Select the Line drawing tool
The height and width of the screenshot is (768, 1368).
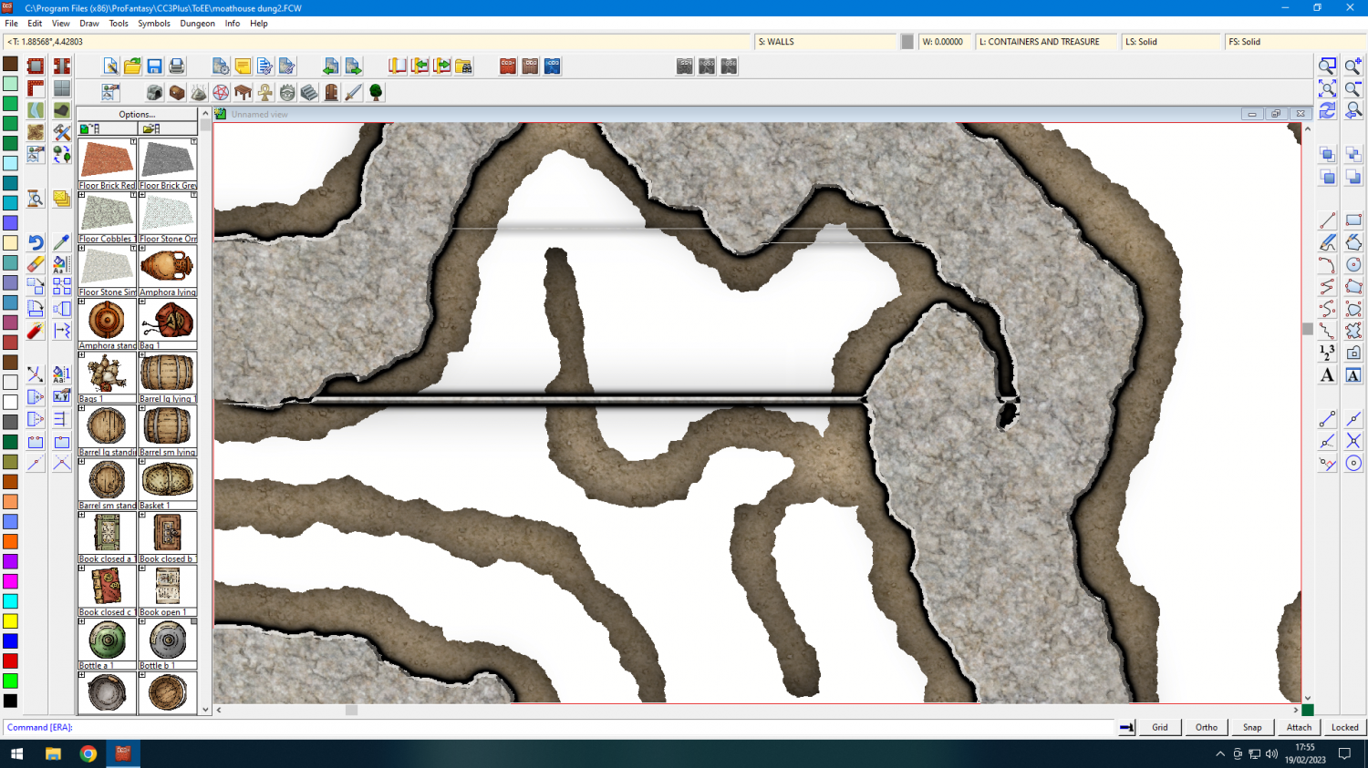[x=1328, y=220]
